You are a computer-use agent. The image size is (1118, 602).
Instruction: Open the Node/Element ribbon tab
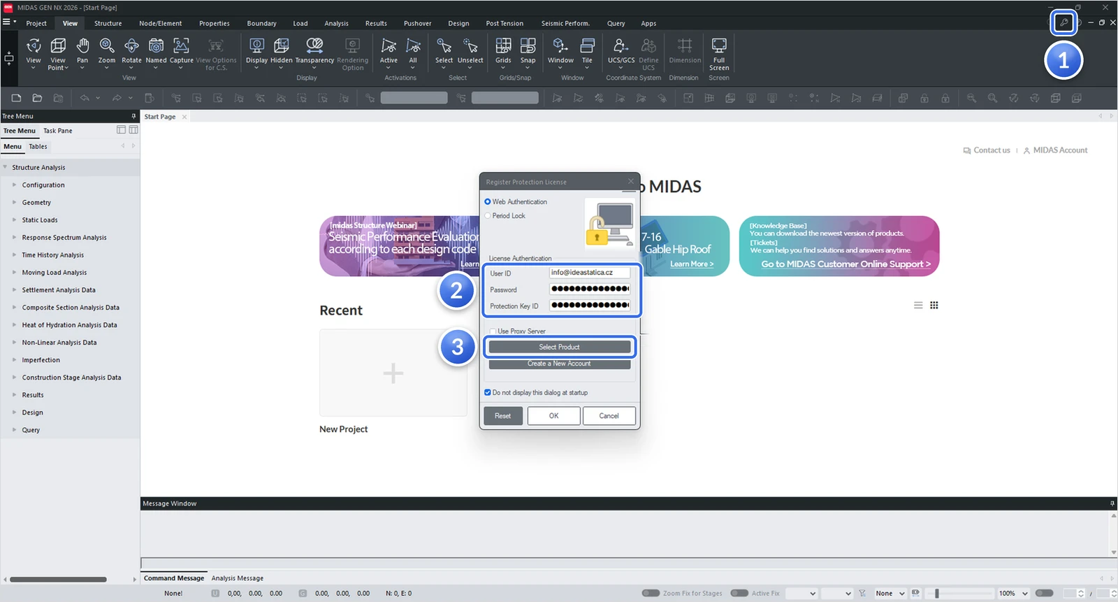(160, 23)
